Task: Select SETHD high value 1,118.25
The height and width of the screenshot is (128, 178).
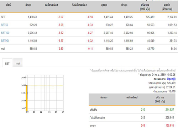Action: [108, 41]
